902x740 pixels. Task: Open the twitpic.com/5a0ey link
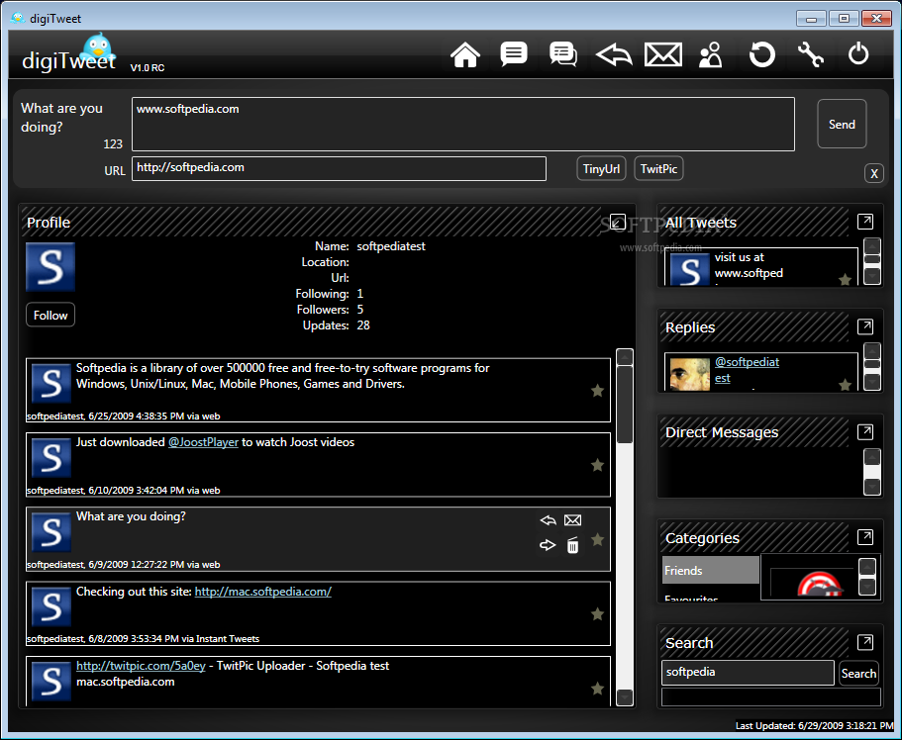coord(141,666)
